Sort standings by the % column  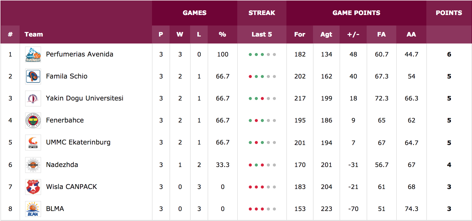coord(222,34)
